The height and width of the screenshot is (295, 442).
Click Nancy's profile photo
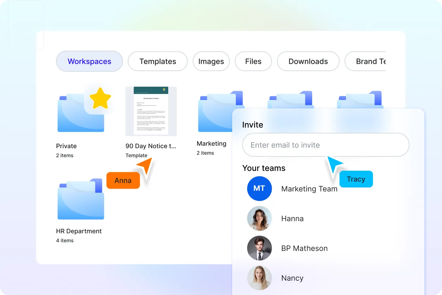[259, 278]
